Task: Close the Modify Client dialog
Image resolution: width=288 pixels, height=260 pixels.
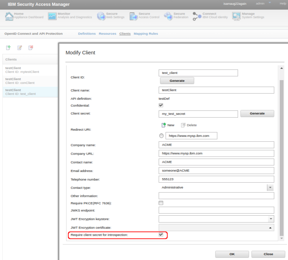Action: coord(268,254)
